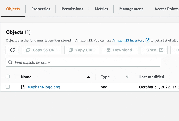This screenshot has width=179, height=121.
Task: Open the Permissions tab
Action: coord(72,9)
